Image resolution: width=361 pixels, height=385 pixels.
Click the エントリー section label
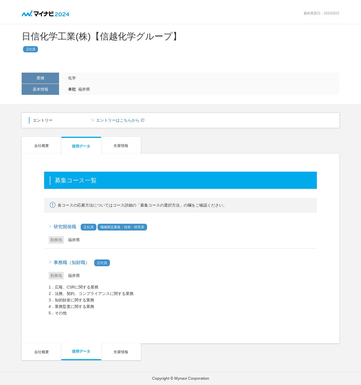[x=43, y=120]
